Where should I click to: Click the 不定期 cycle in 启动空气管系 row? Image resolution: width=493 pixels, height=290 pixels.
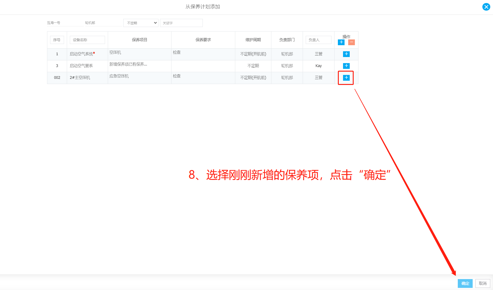click(253, 66)
